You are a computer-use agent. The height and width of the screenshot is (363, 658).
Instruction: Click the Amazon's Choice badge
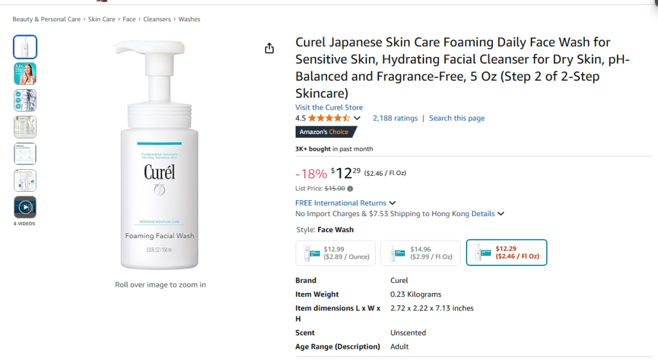click(326, 132)
